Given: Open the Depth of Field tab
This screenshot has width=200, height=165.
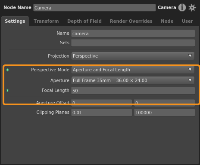Looking at the screenshot, I should tap(84, 21).
